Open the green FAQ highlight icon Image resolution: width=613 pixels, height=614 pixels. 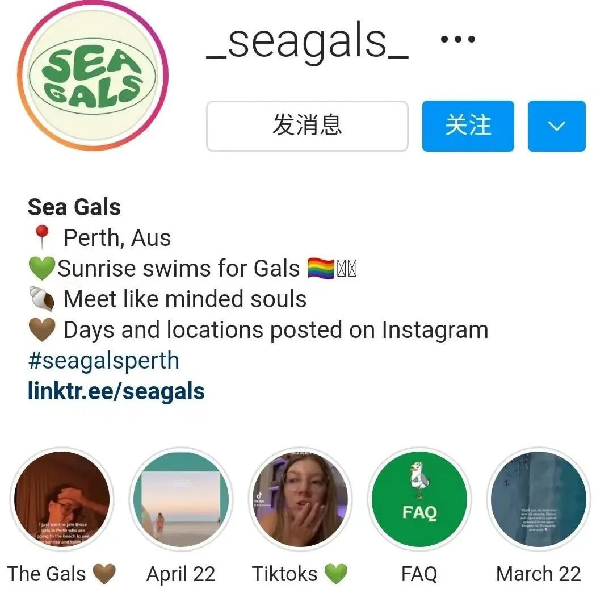[x=419, y=499]
